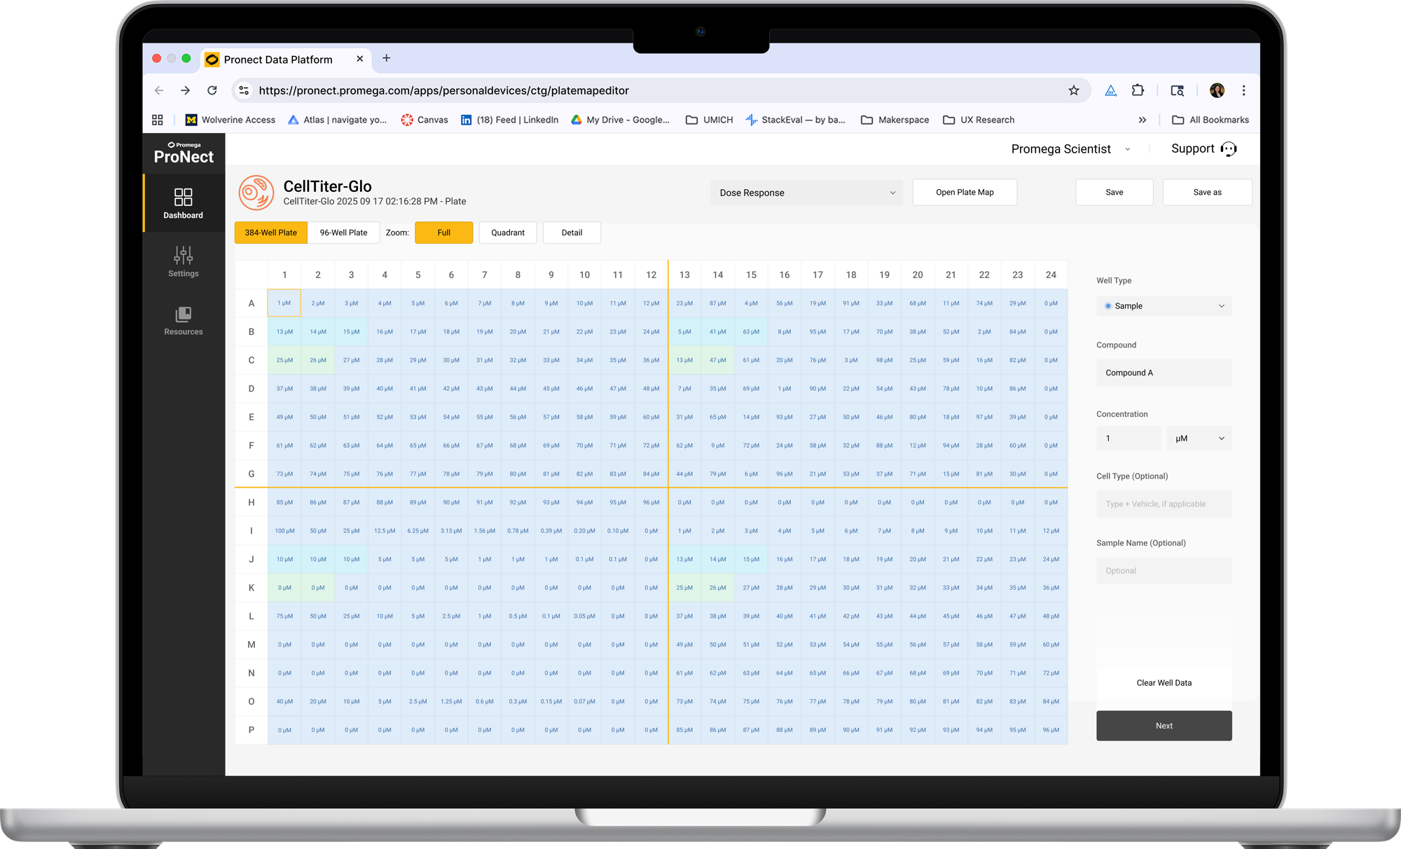1401x849 pixels.
Task: Click the Support headset icon
Action: pos(1229,149)
